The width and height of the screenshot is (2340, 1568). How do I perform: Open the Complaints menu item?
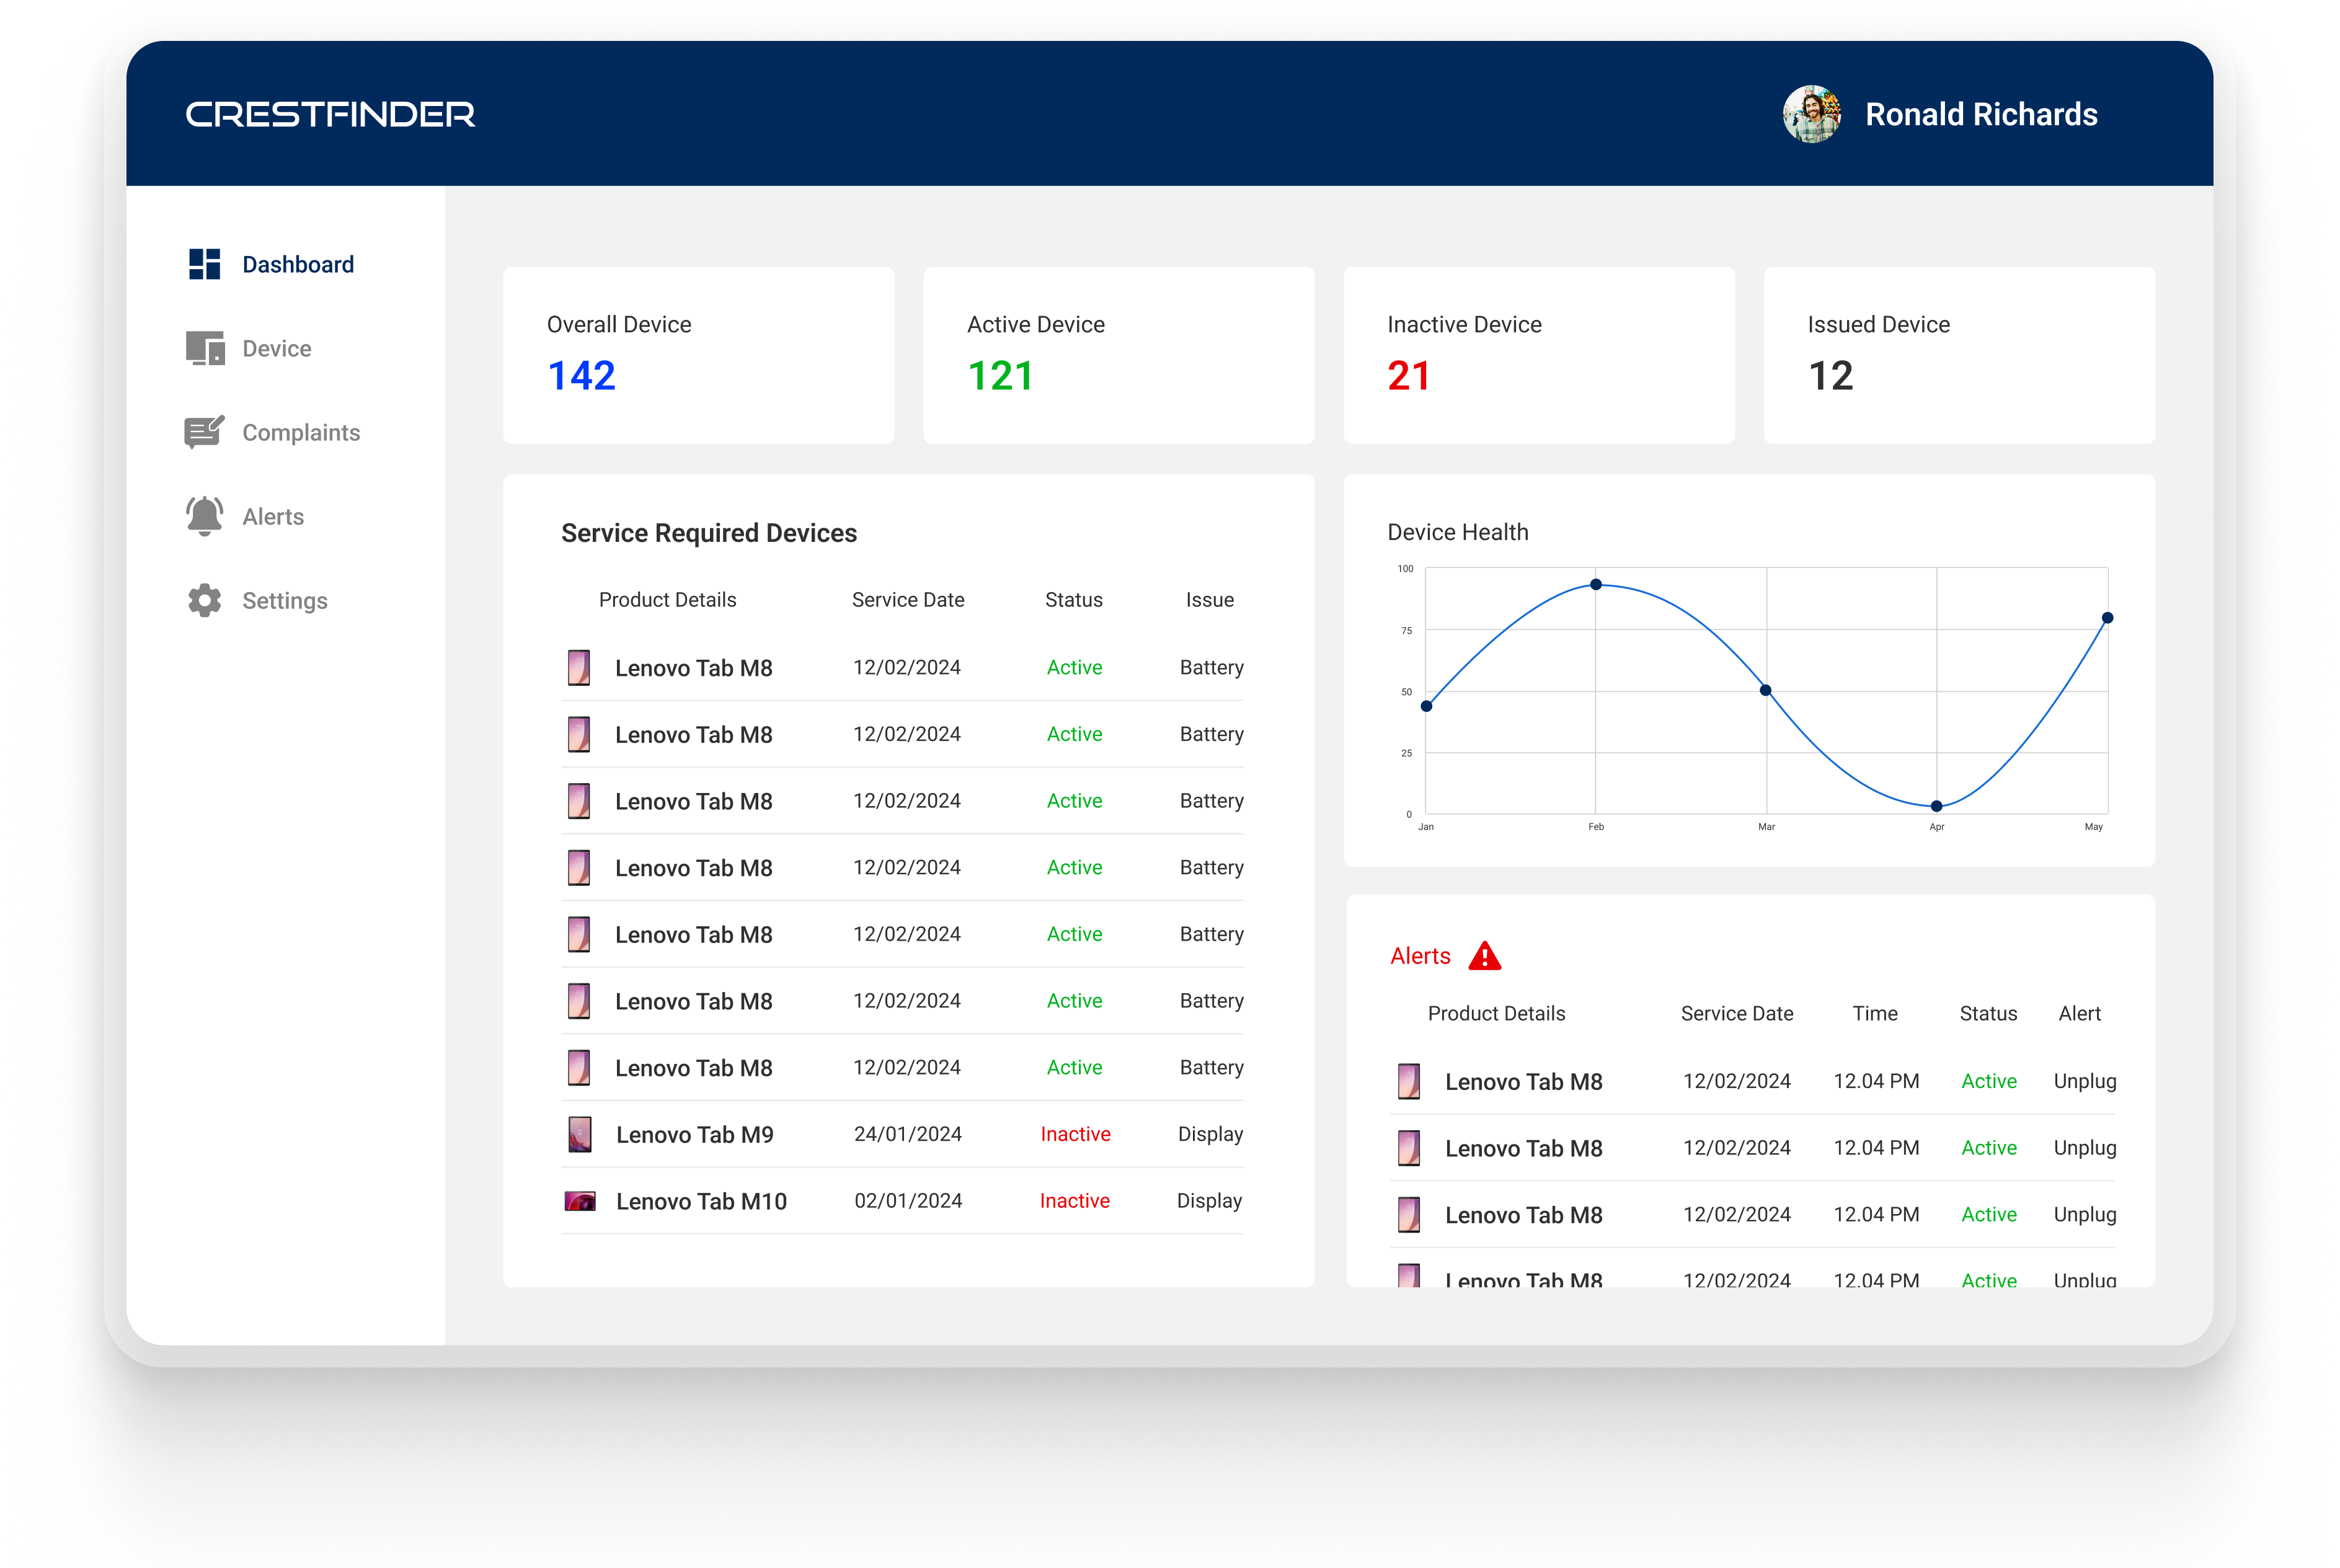[300, 433]
